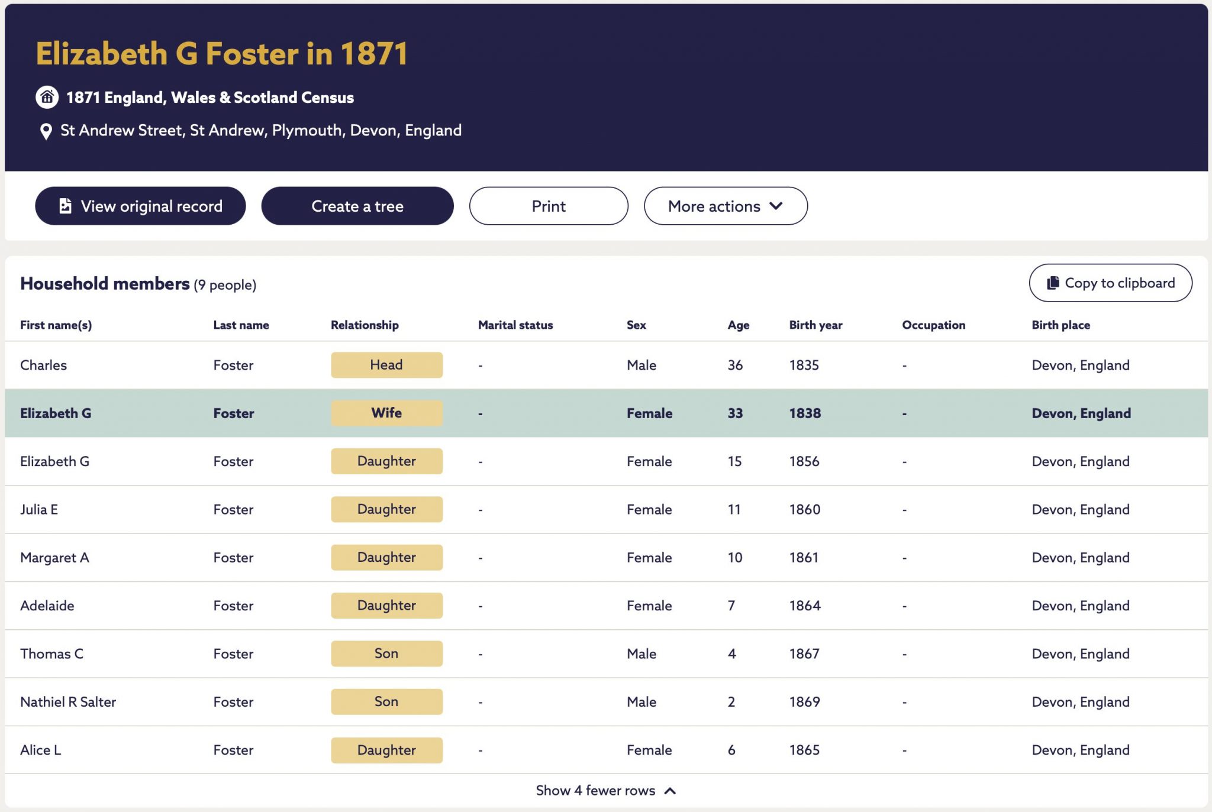
Task: Click the Birth year column header
Action: [815, 325]
